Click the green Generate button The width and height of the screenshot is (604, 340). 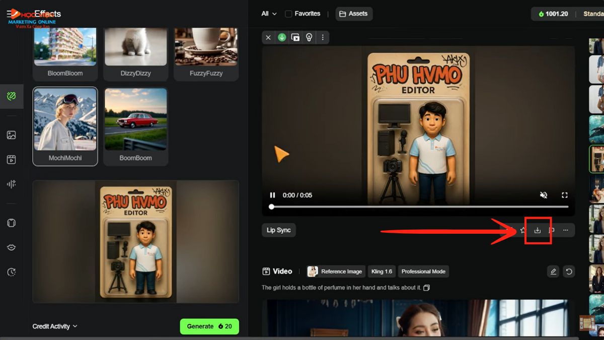pyautogui.click(x=209, y=326)
